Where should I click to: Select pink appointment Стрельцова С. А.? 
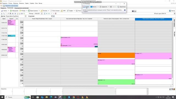[79, 46]
